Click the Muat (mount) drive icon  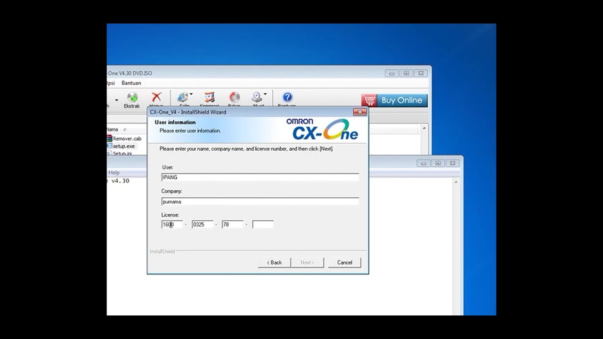click(x=257, y=97)
